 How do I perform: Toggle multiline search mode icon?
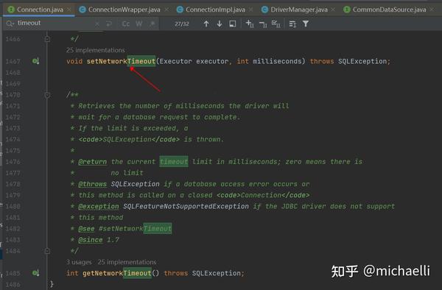[293, 24]
